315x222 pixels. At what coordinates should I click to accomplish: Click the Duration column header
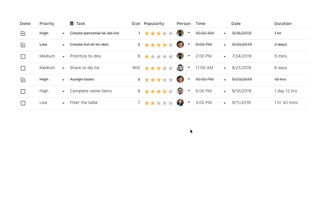283,24
